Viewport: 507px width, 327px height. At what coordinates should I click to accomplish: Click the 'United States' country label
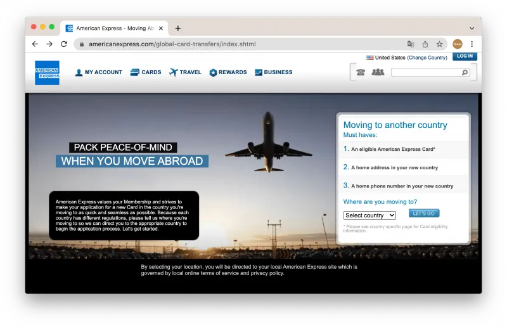390,58
